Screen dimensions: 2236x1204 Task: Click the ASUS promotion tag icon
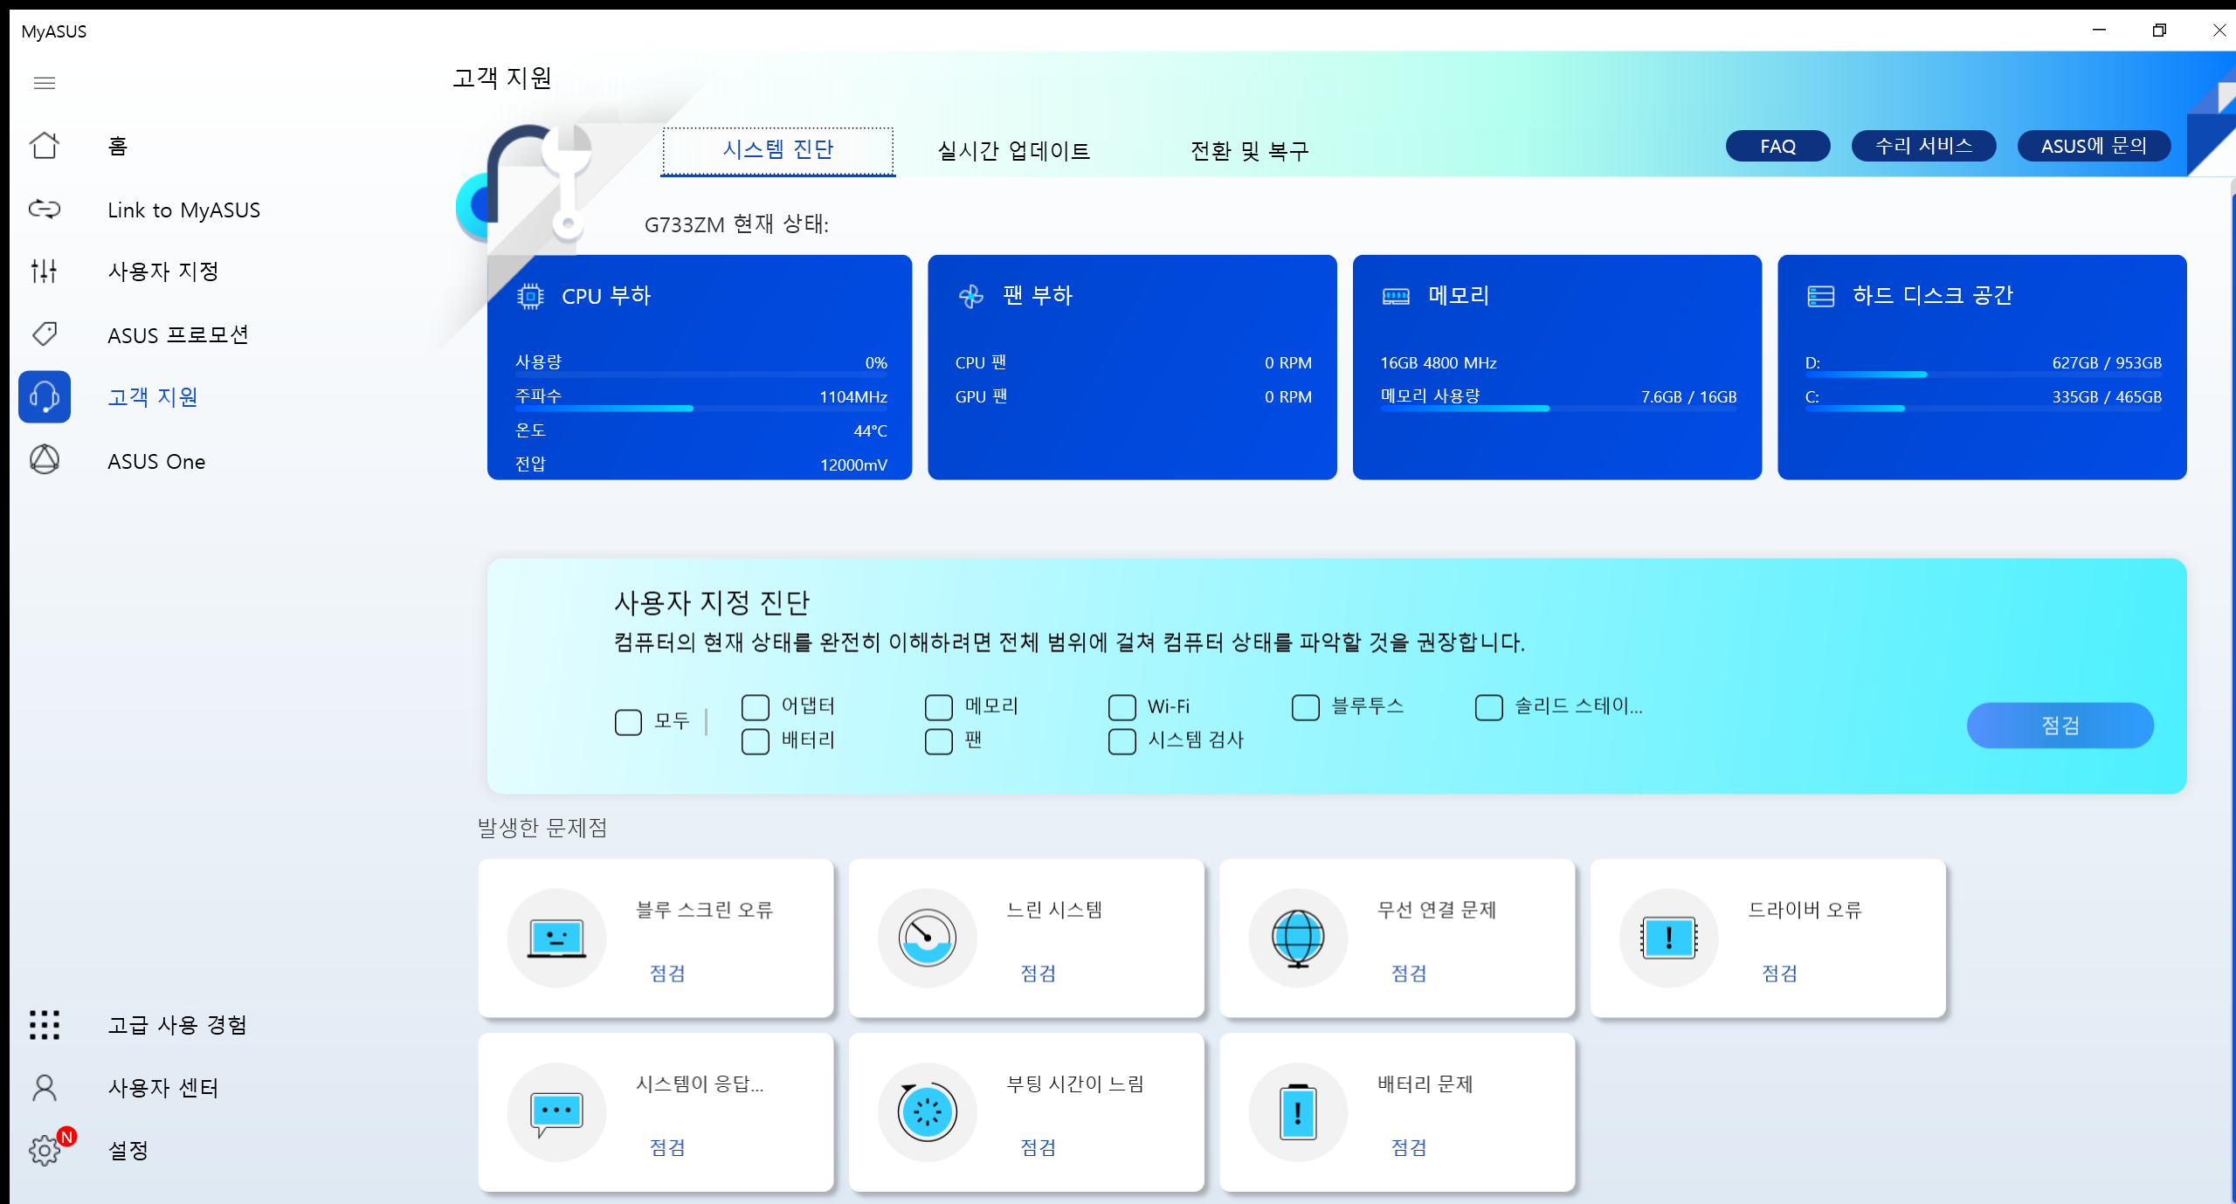pos(45,334)
